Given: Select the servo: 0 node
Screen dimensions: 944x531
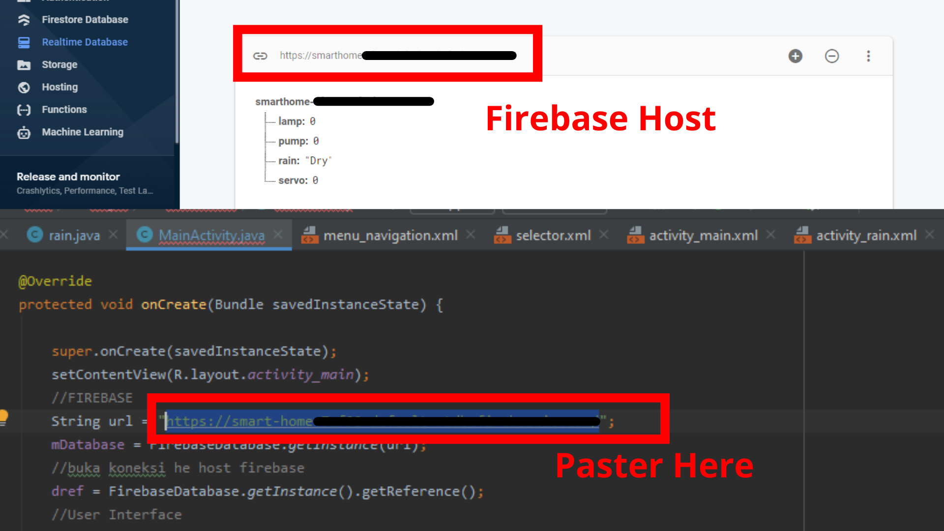Looking at the screenshot, I should point(298,180).
